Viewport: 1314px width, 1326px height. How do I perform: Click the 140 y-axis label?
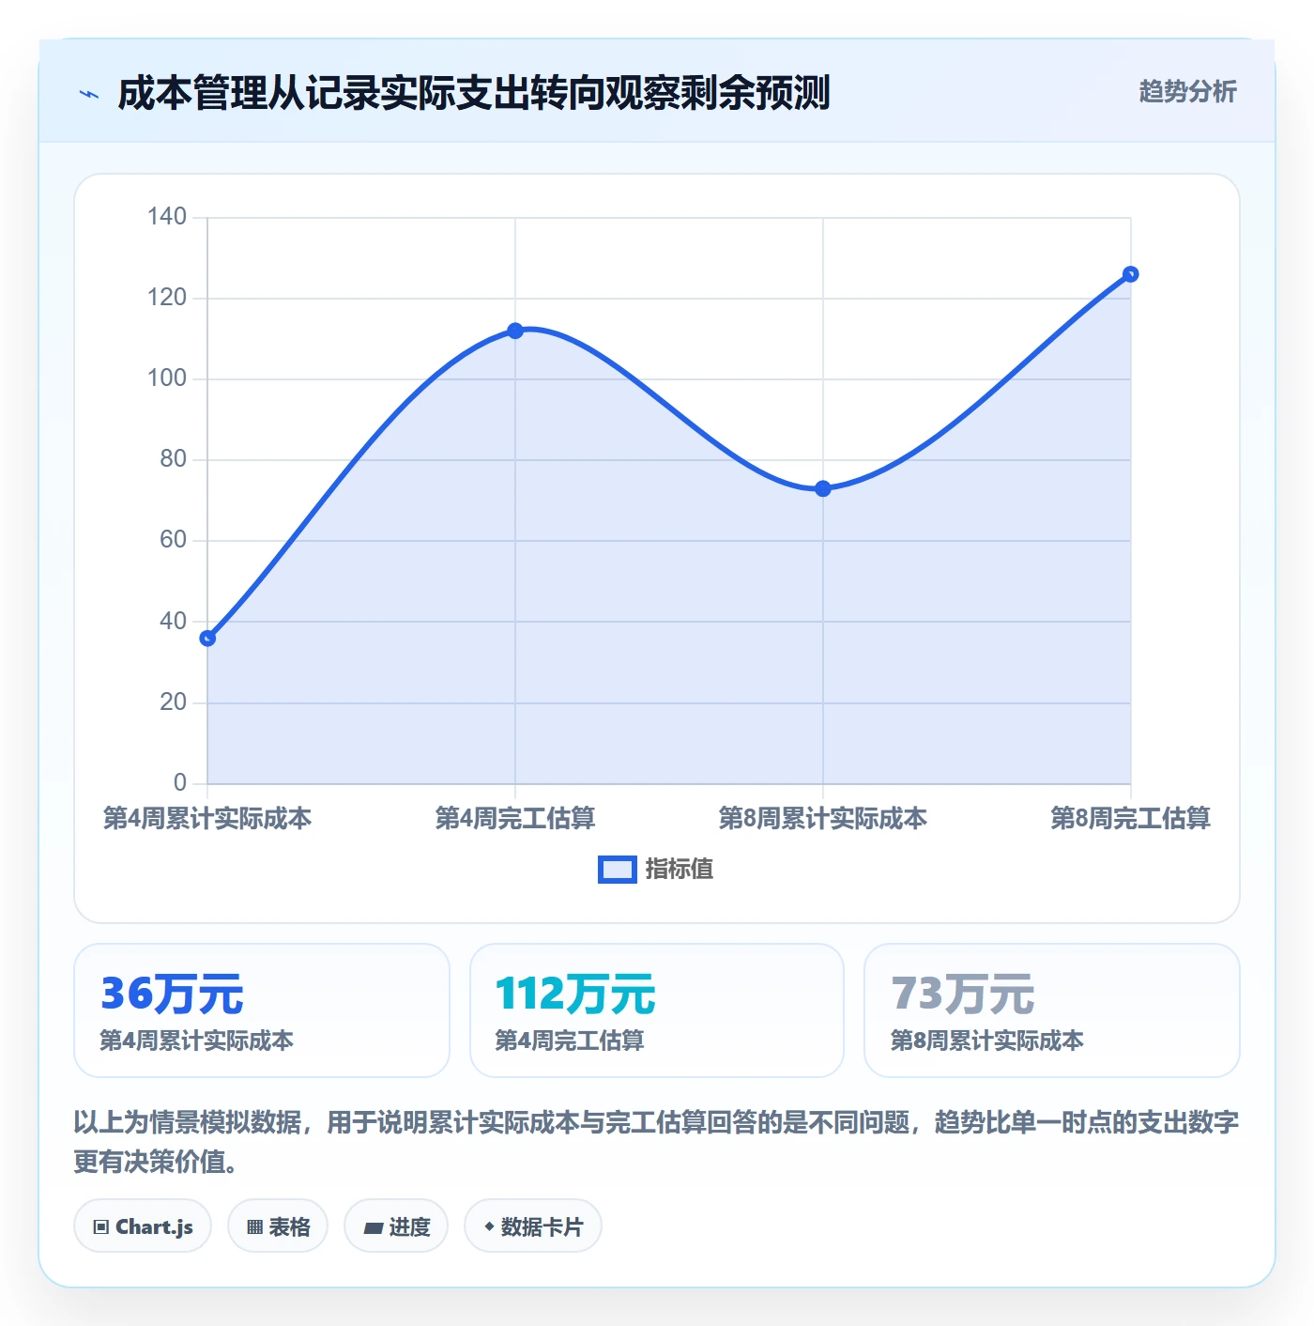[x=167, y=216]
